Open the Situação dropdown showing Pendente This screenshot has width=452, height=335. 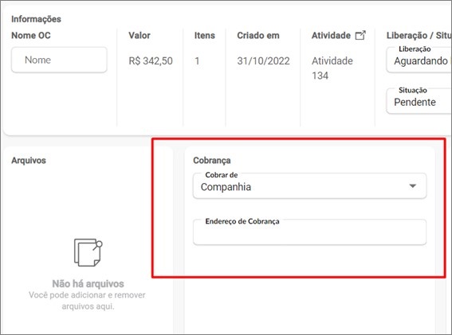(x=419, y=101)
